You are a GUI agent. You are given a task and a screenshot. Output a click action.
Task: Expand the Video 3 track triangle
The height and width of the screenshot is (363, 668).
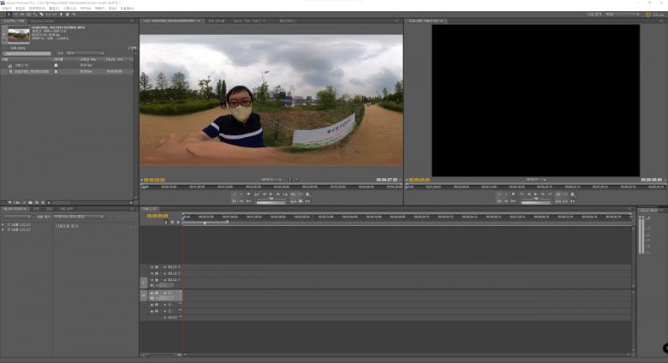pyautogui.click(x=165, y=267)
